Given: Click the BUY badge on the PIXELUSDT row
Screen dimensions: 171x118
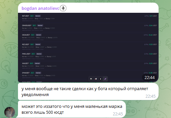Looking at the screenshot, I should (x=33, y=54).
